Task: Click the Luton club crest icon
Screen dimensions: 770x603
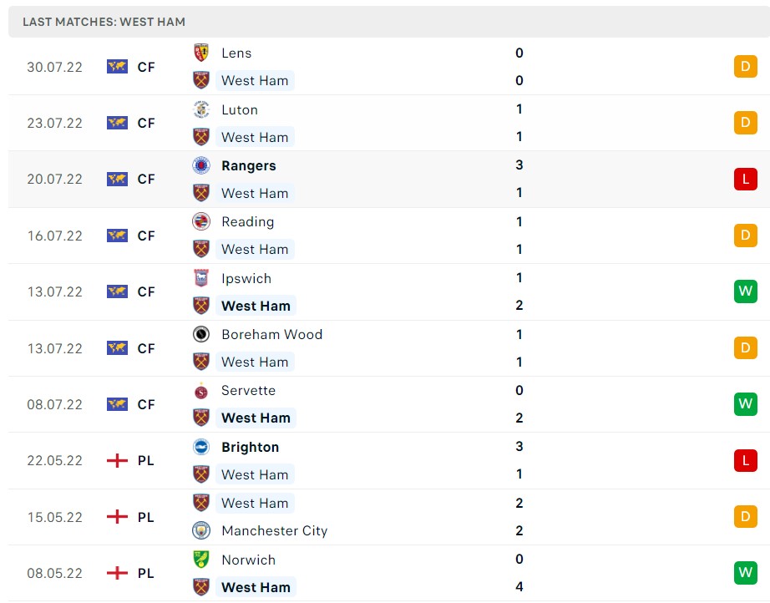Action: pyautogui.click(x=200, y=109)
